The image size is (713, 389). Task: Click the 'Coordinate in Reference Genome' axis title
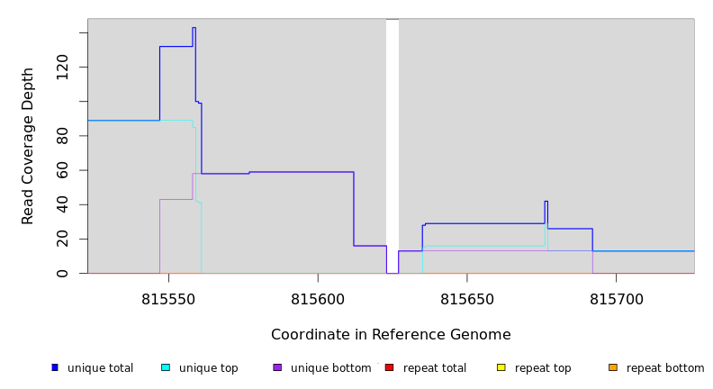tap(391, 335)
